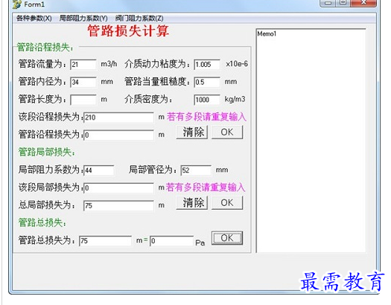This screenshot has width=391, height=305.
Task: Click inside the Memo1 text area
Action: [311, 141]
